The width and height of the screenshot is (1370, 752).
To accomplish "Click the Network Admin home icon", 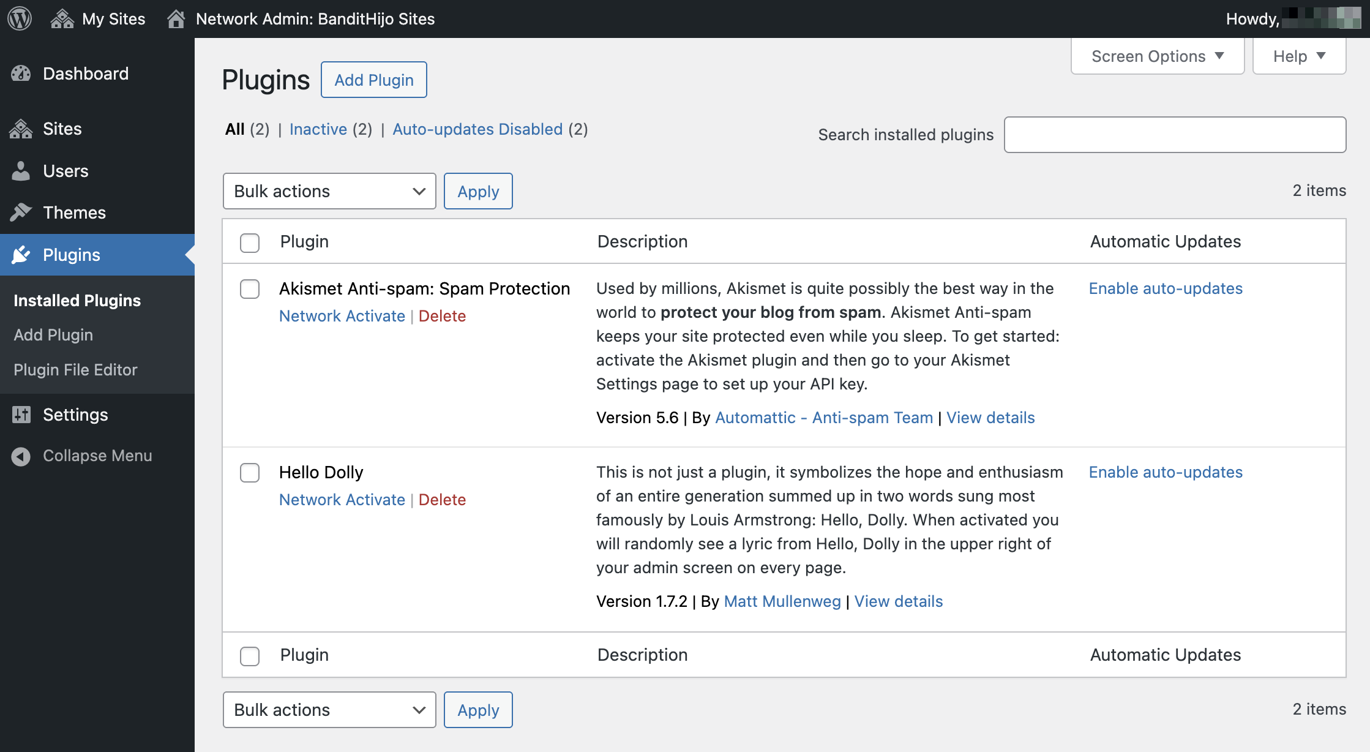I will tap(176, 19).
